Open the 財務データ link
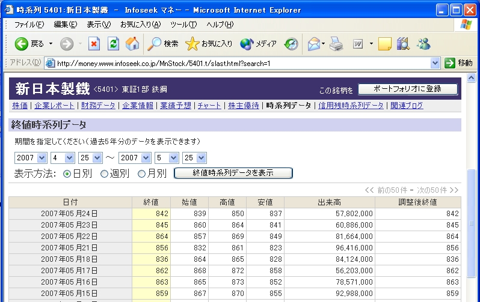Screen dimensions: 480x302 pos(98,106)
